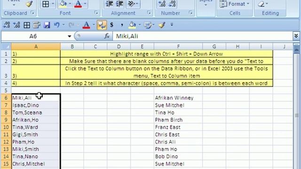Image resolution: width=301 pixels, height=169 pixels.
Task: Select cell containing Tom,Sceana
Action: point(36,113)
